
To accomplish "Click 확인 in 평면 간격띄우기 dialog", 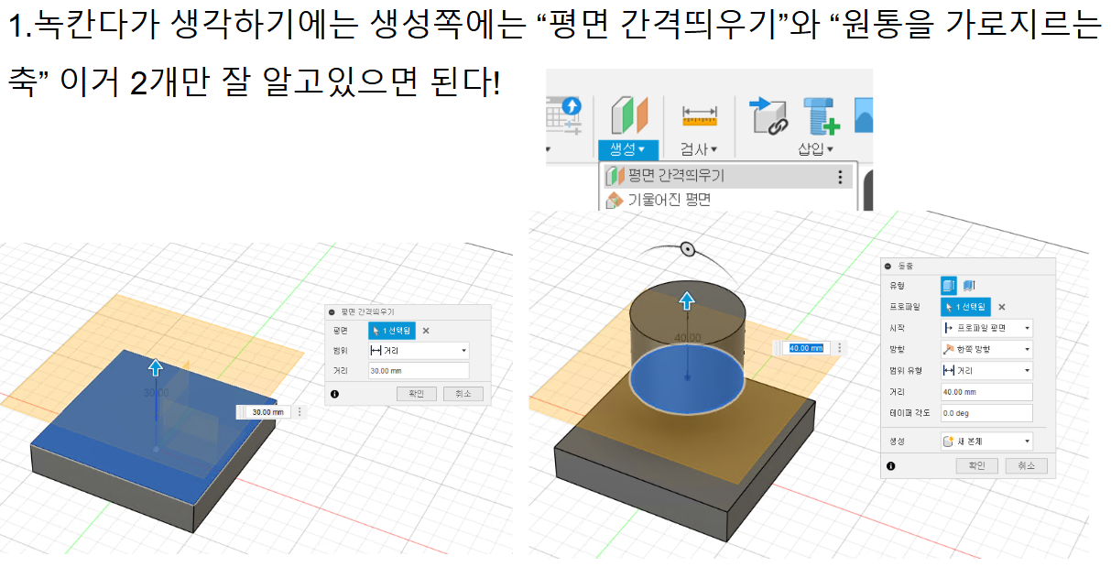I will (x=417, y=393).
